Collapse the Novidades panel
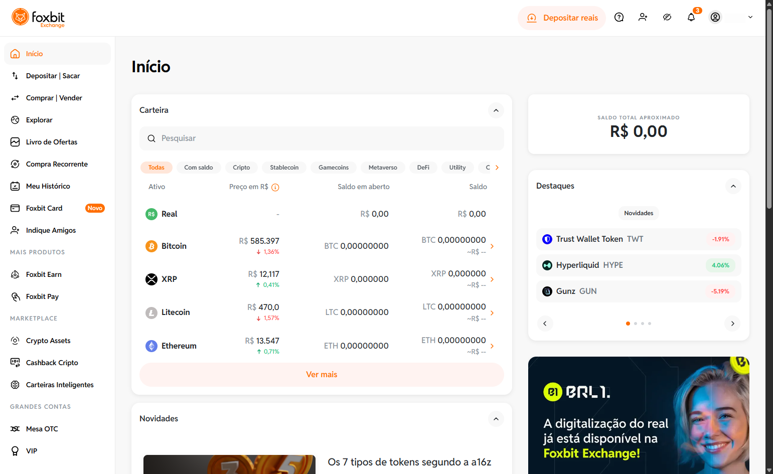This screenshot has height=474, width=773. coord(496,419)
